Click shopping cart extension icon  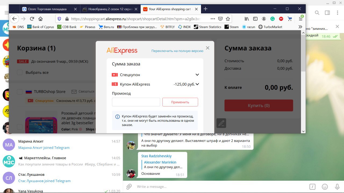click(x=290, y=19)
